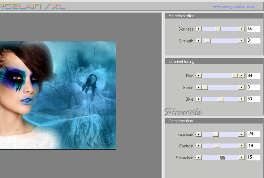Click the Saturation label
264x178 pixels.
pyautogui.click(x=185, y=158)
